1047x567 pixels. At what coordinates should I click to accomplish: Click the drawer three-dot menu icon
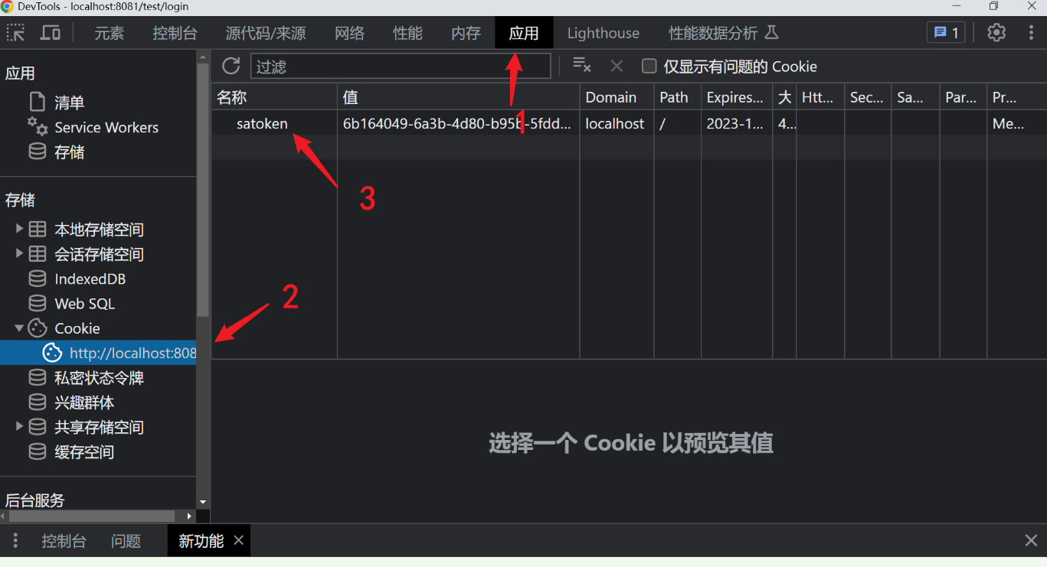[x=15, y=541]
